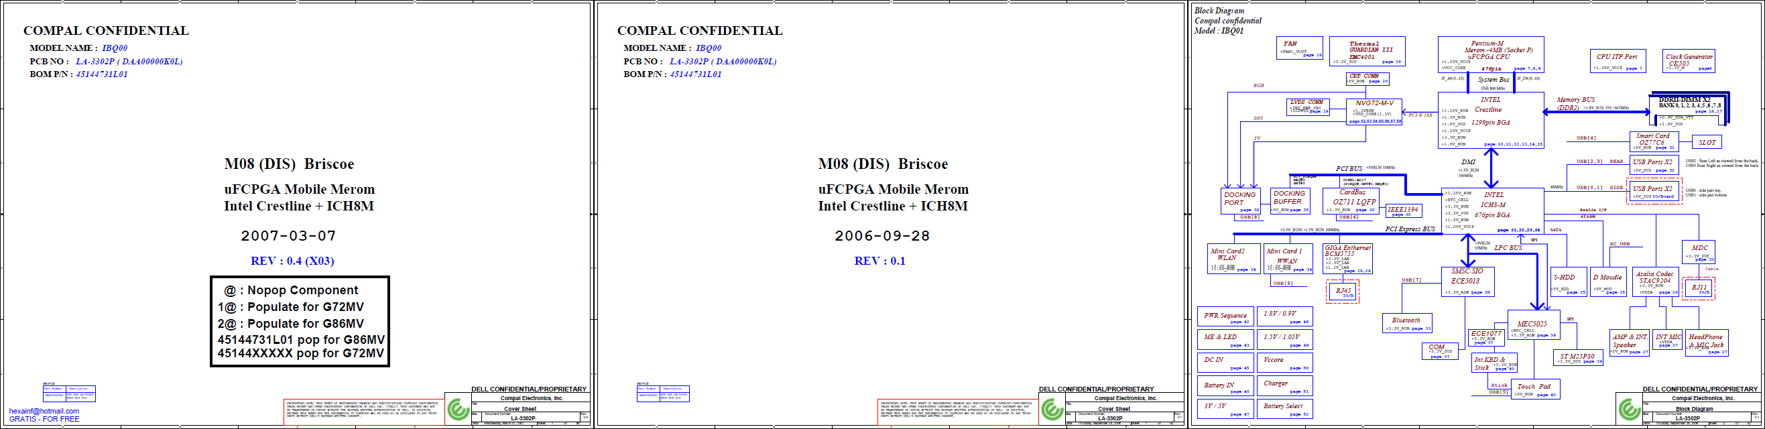Click the '2@ : Populate for G86MV' line
This screenshot has width=1765, height=429.
click(x=290, y=324)
